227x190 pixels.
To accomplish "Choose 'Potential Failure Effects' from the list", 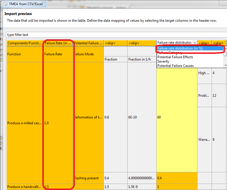I will coord(175,57).
